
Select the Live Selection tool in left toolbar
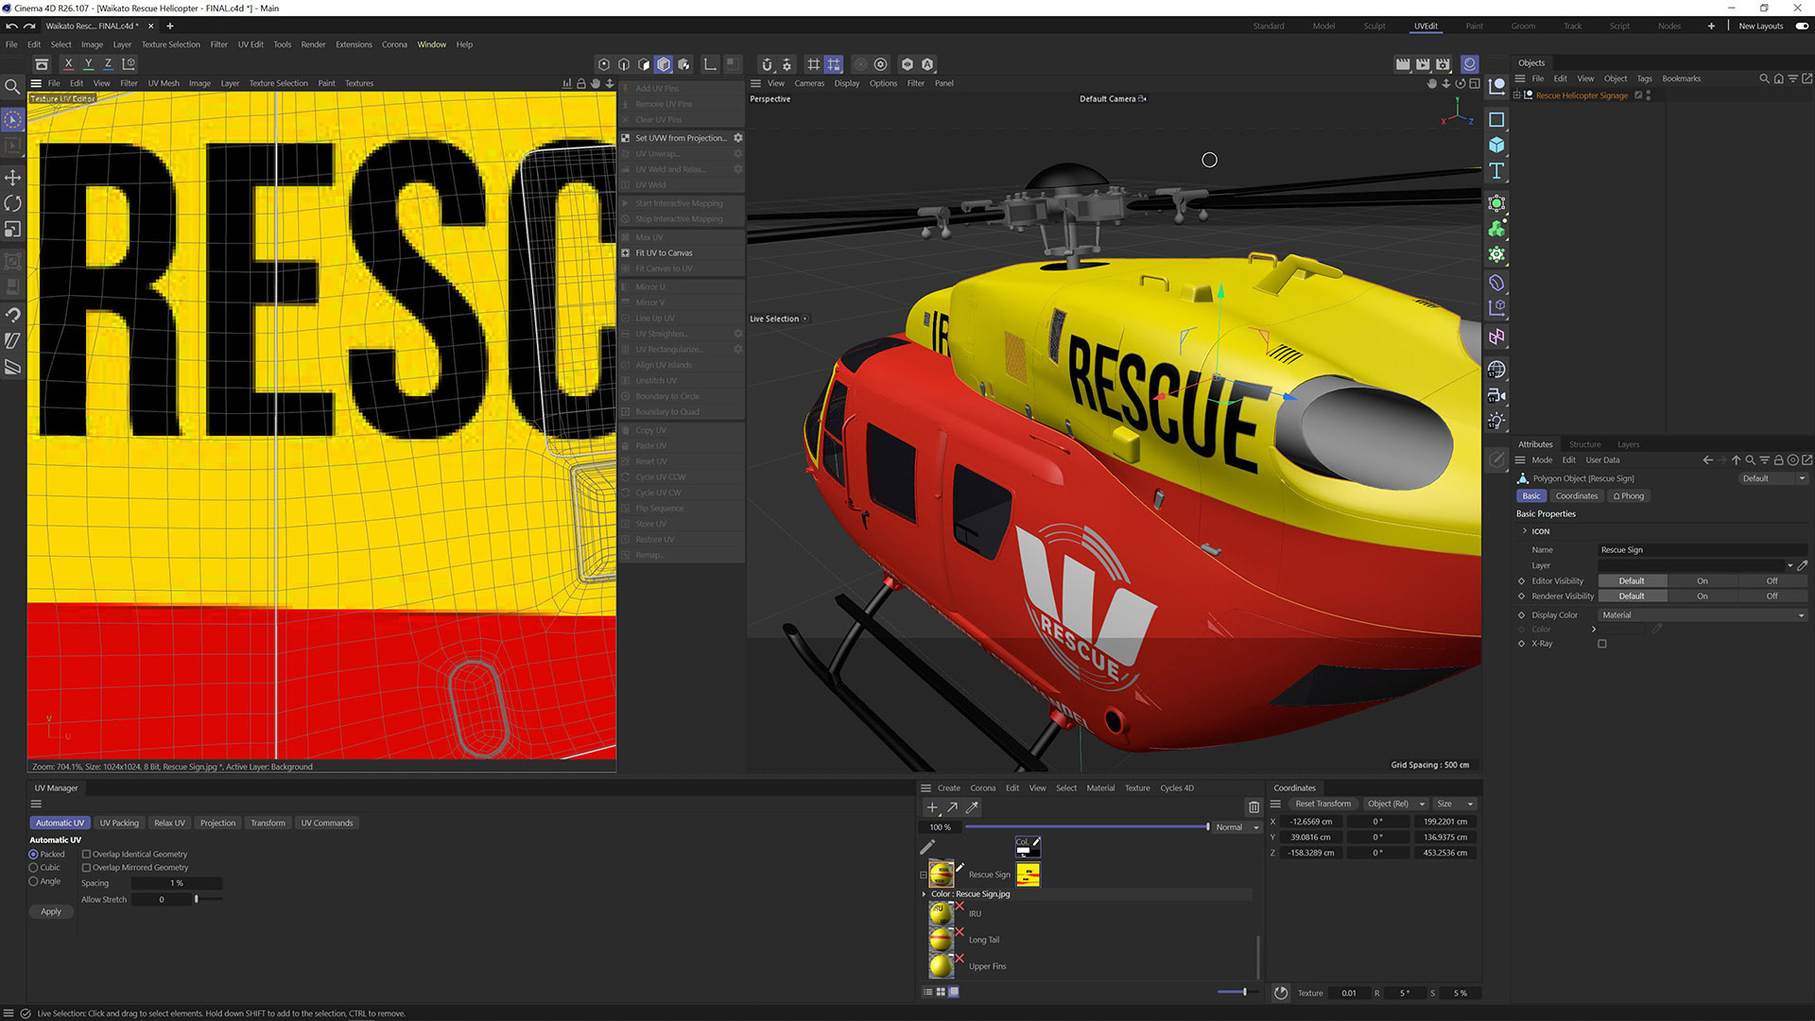pyautogui.click(x=13, y=120)
